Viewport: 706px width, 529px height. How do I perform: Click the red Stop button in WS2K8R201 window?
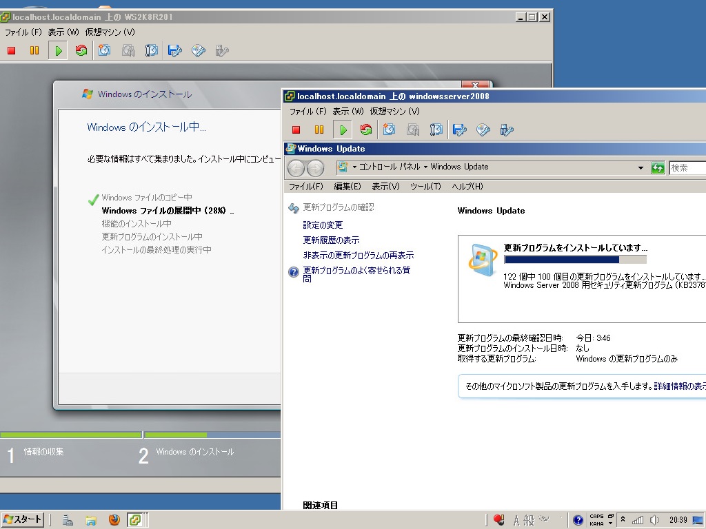click(x=11, y=50)
